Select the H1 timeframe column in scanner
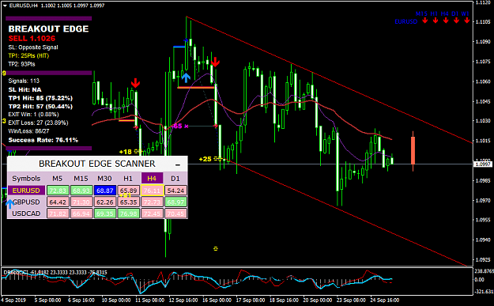The height and width of the screenshot is (306, 494). [128, 179]
